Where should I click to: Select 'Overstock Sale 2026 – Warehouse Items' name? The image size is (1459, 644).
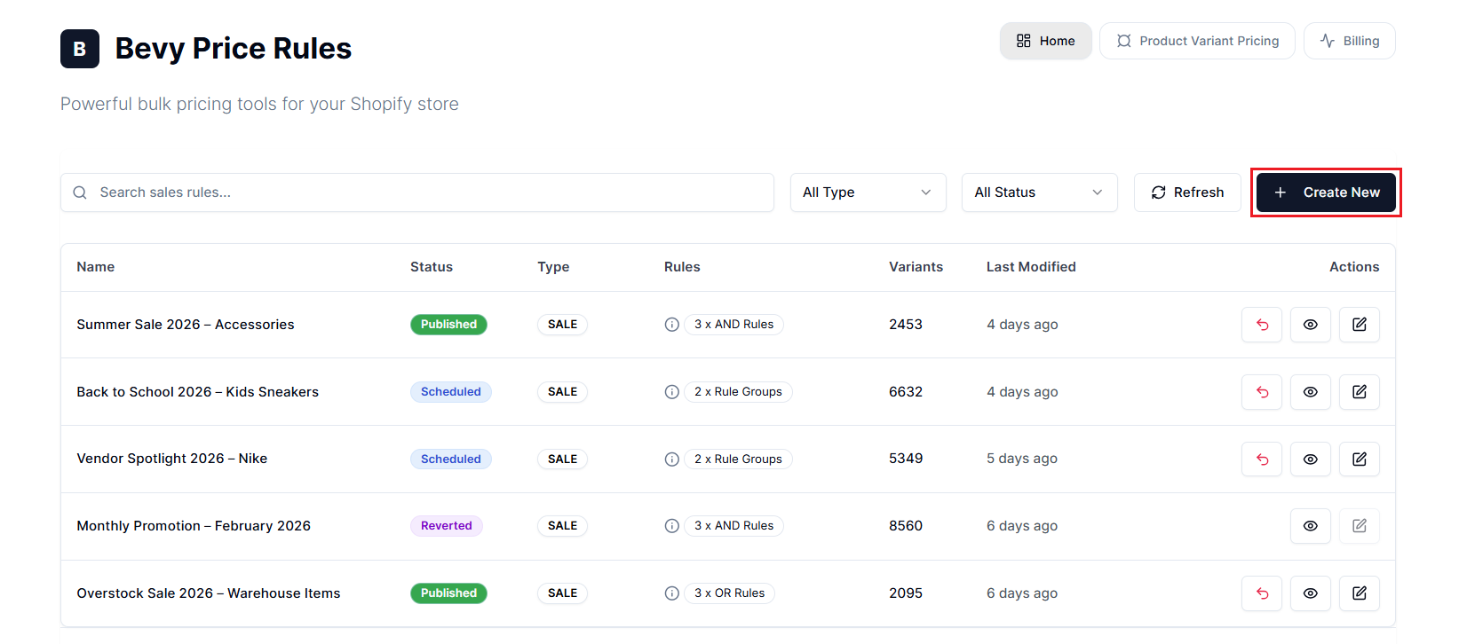(209, 593)
